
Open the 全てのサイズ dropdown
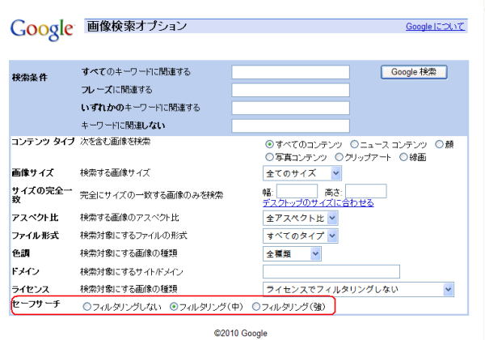pos(302,173)
